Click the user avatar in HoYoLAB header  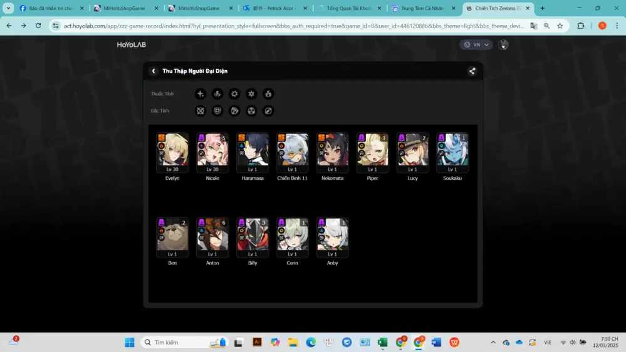[503, 44]
